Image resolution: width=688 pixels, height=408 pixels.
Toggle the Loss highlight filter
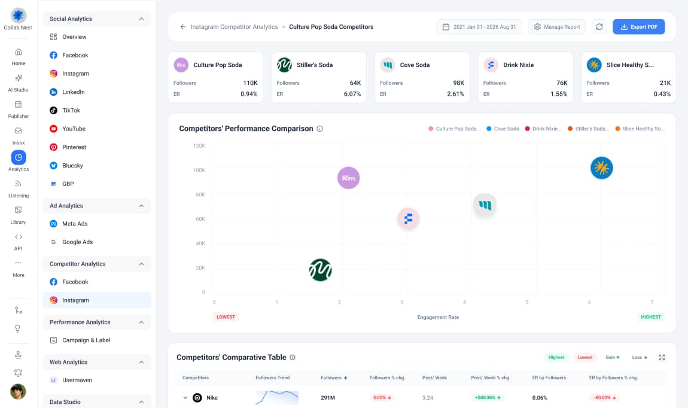point(640,358)
